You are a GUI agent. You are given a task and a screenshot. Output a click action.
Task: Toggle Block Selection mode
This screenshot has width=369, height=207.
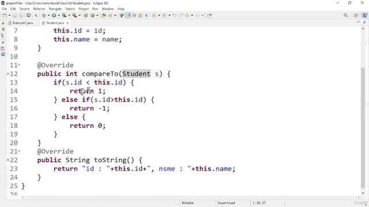tap(140, 16)
